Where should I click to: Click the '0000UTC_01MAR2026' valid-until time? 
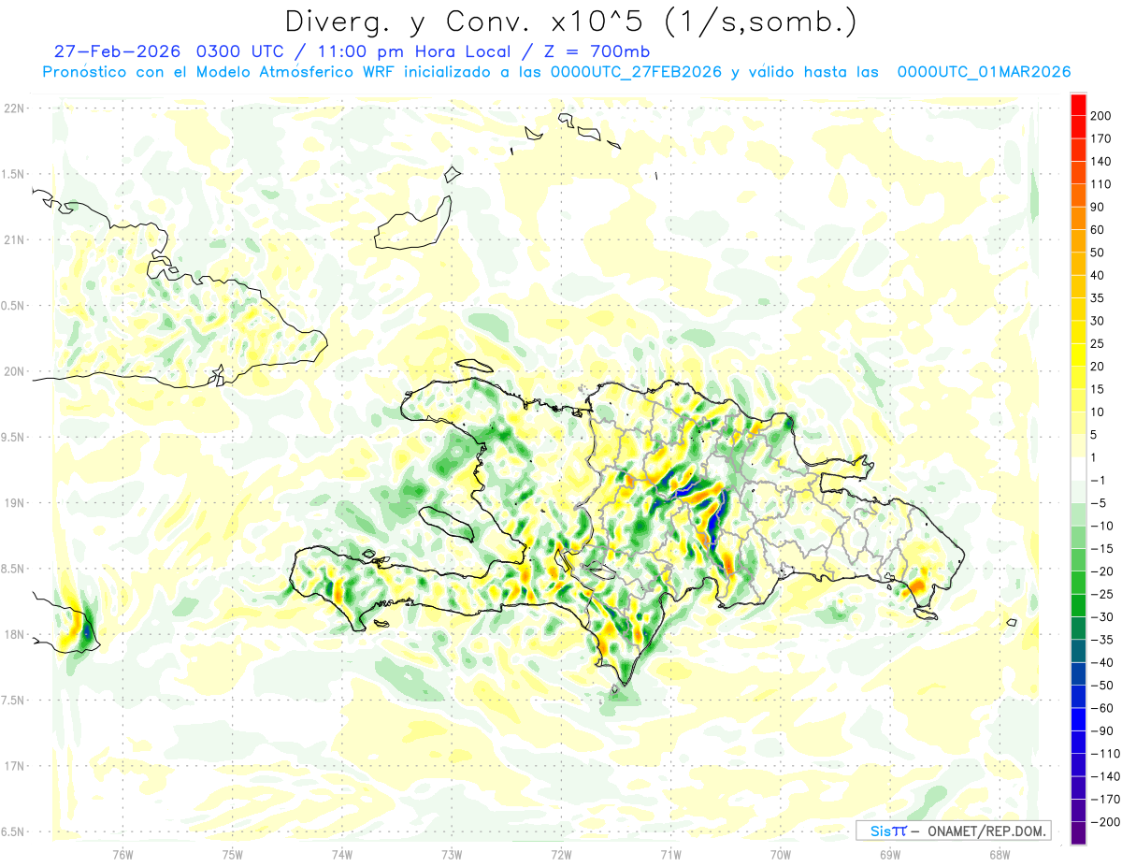984,72
